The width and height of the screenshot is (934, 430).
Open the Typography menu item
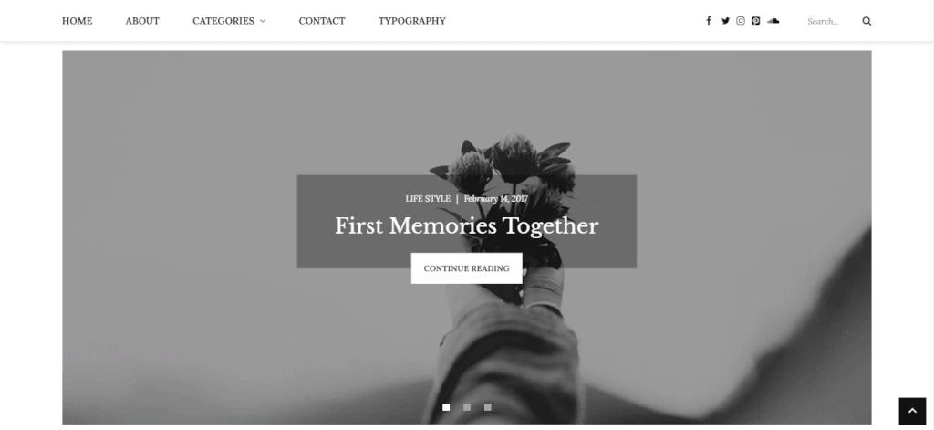point(411,21)
